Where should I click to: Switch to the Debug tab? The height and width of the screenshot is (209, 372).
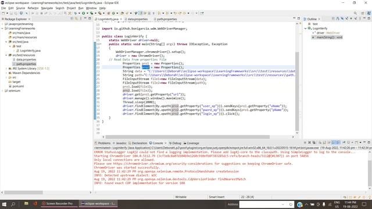coord(175,143)
